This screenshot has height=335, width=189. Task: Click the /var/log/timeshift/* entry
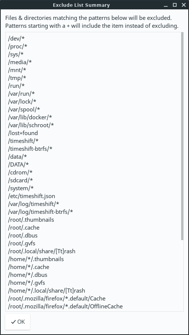[33, 204]
